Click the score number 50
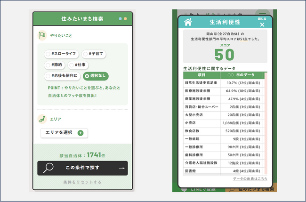The image size is (306, 202). (225, 55)
